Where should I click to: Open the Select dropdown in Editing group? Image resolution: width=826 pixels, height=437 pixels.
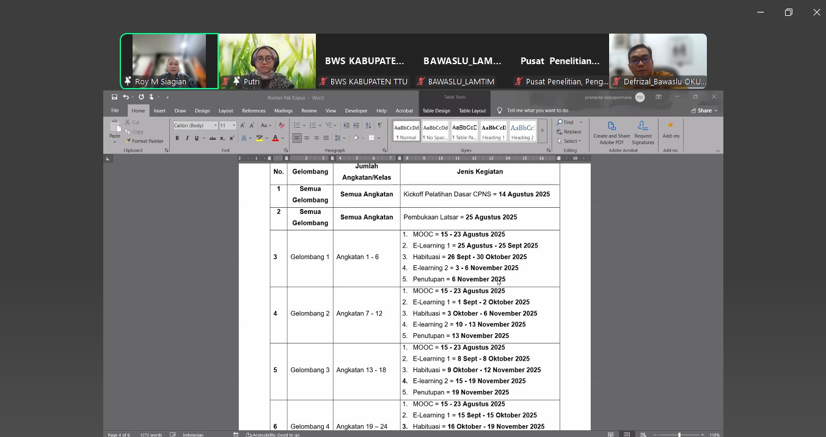coord(569,141)
